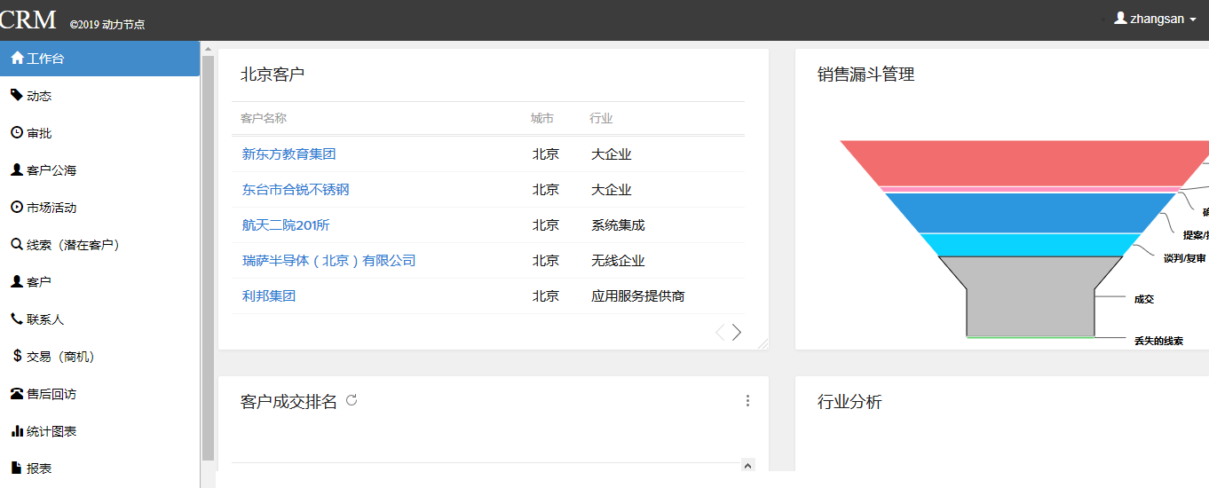Select 市场活动 from the sidebar

pyautogui.click(x=51, y=208)
